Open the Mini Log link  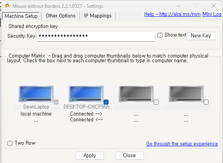pyautogui.click(x=212, y=14)
